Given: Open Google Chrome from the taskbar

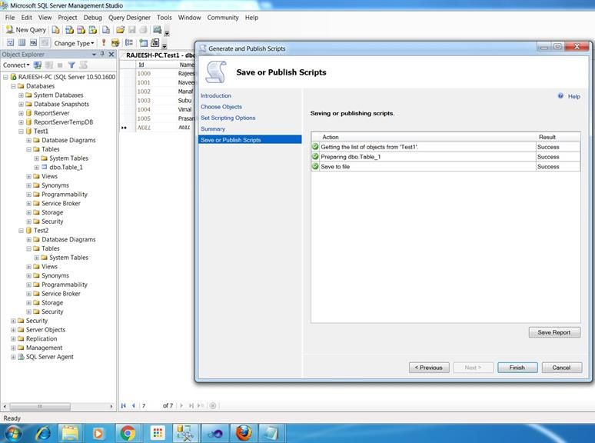Looking at the screenshot, I should pyautogui.click(x=128, y=433).
